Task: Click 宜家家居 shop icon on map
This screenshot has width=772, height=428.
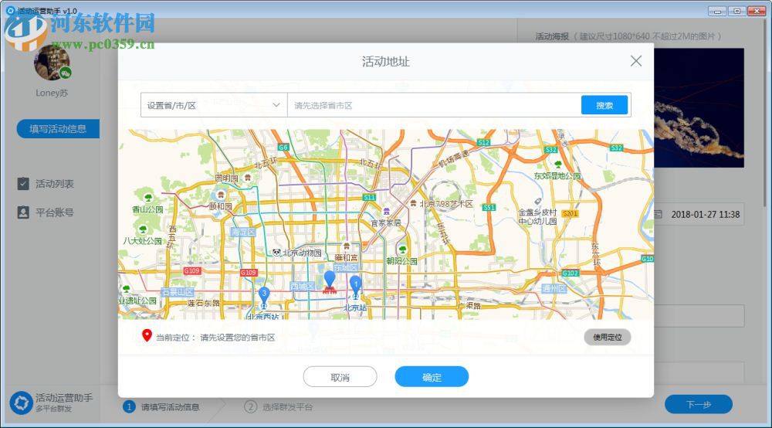Action: (x=387, y=212)
